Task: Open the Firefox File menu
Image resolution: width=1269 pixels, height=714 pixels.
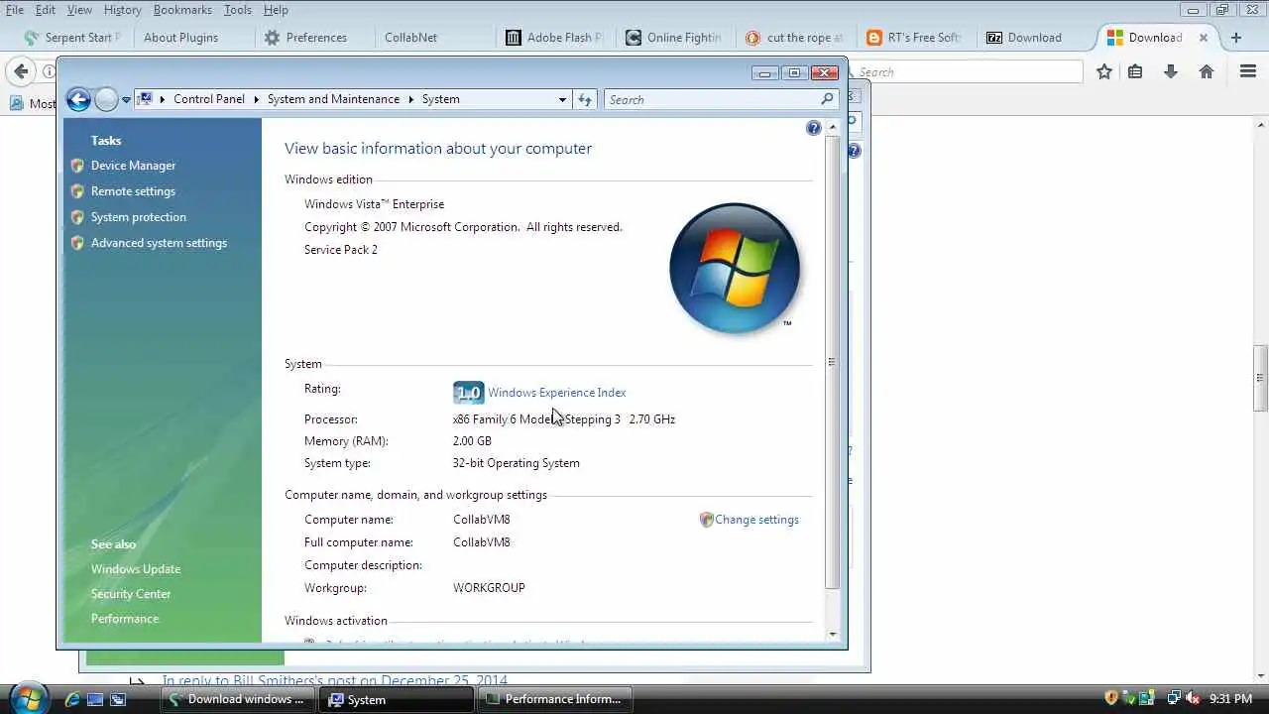Action: click(15, 10)
